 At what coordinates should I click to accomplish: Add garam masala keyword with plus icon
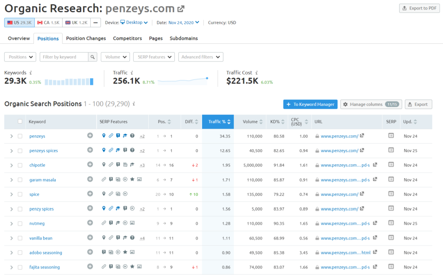90,179
